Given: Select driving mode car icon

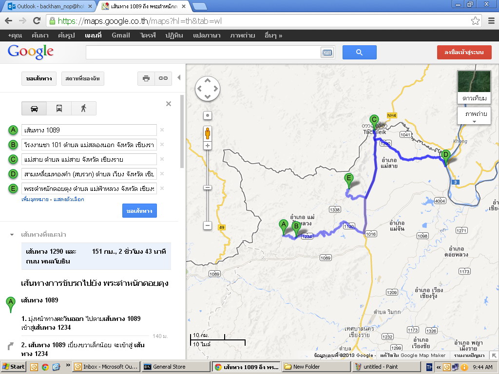Looking at the screenshot, I should (x=34, y=109).
